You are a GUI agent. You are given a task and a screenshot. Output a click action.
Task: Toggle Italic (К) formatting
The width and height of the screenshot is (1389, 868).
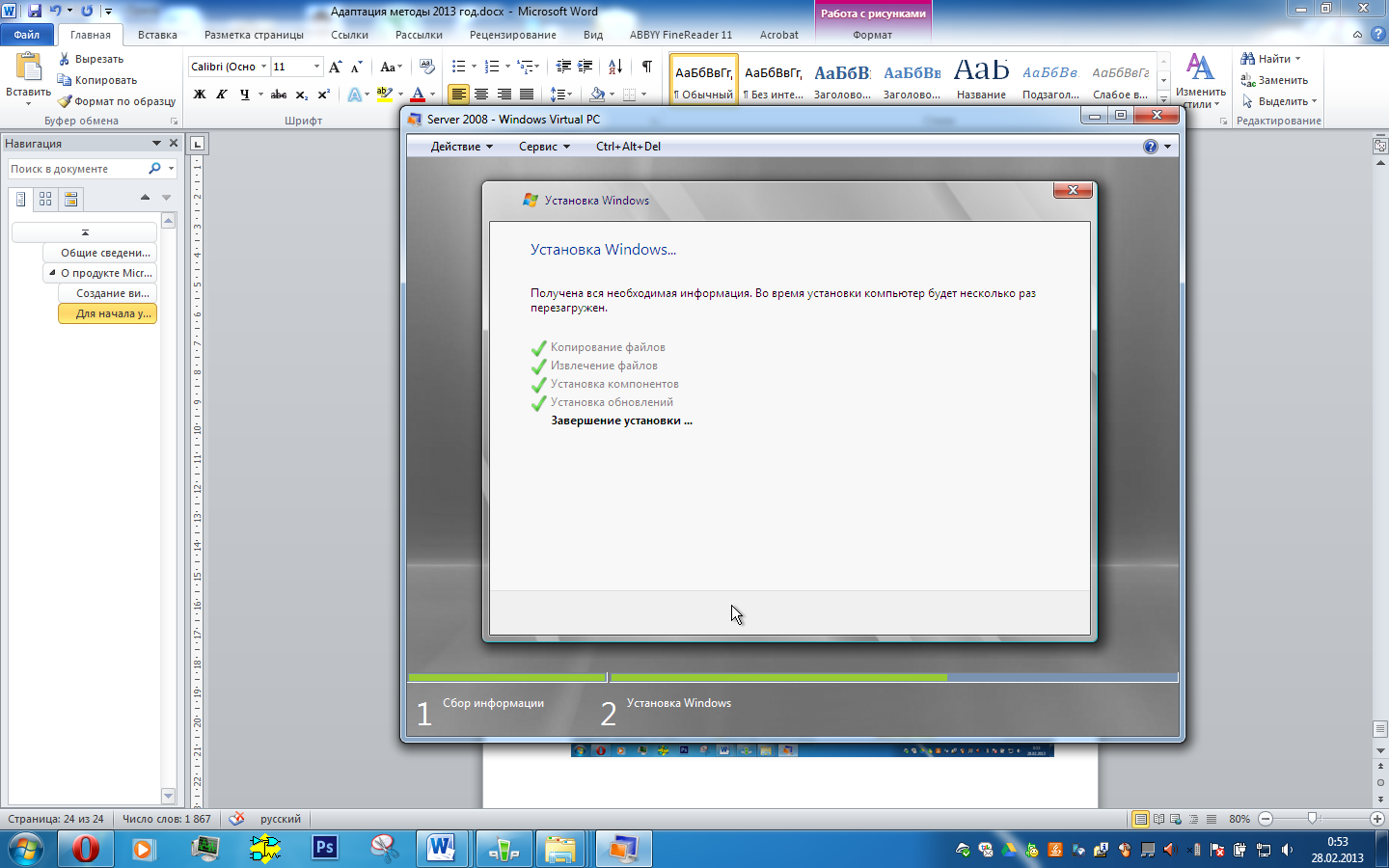[222, 95]
